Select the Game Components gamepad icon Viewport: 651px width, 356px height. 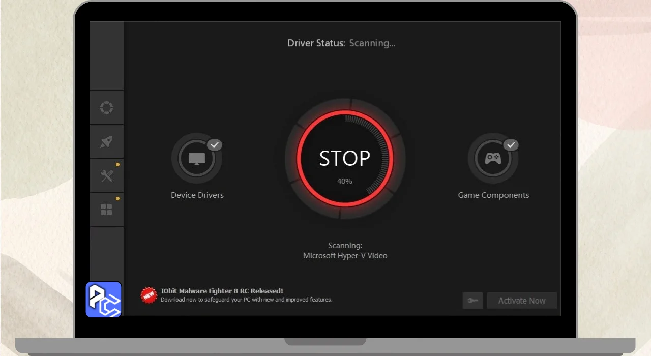click(493, 159)
